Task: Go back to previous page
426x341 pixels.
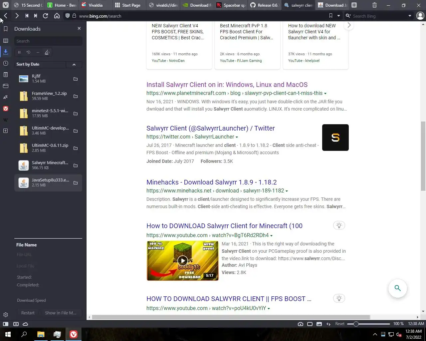Action: (x=6, y=16)
